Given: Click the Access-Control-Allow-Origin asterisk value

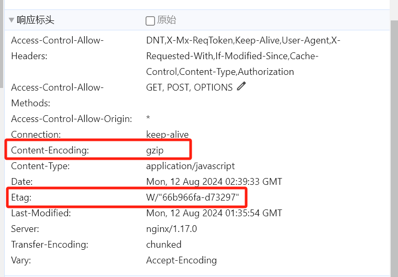Looking at the screenshot, I should (148, 118).
